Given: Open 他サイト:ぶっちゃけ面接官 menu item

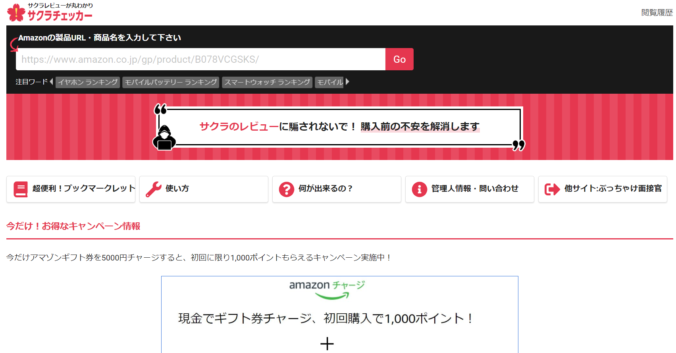Looking at the screenshot, I should click(603, 189).
